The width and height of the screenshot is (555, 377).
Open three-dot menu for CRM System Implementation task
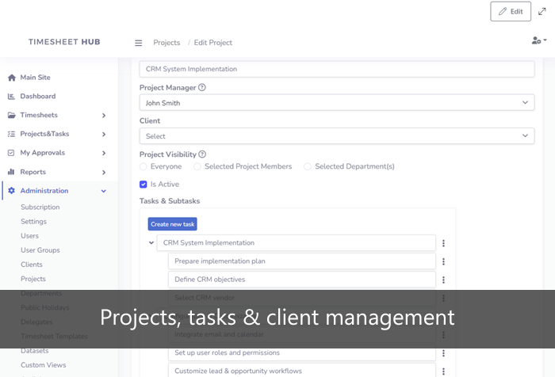click(x=443, y=243)
